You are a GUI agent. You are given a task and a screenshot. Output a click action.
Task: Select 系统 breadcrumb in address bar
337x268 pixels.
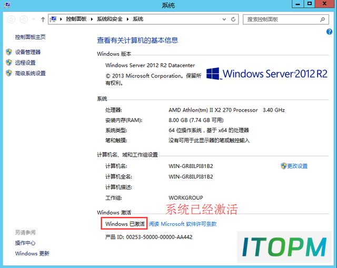138,19
